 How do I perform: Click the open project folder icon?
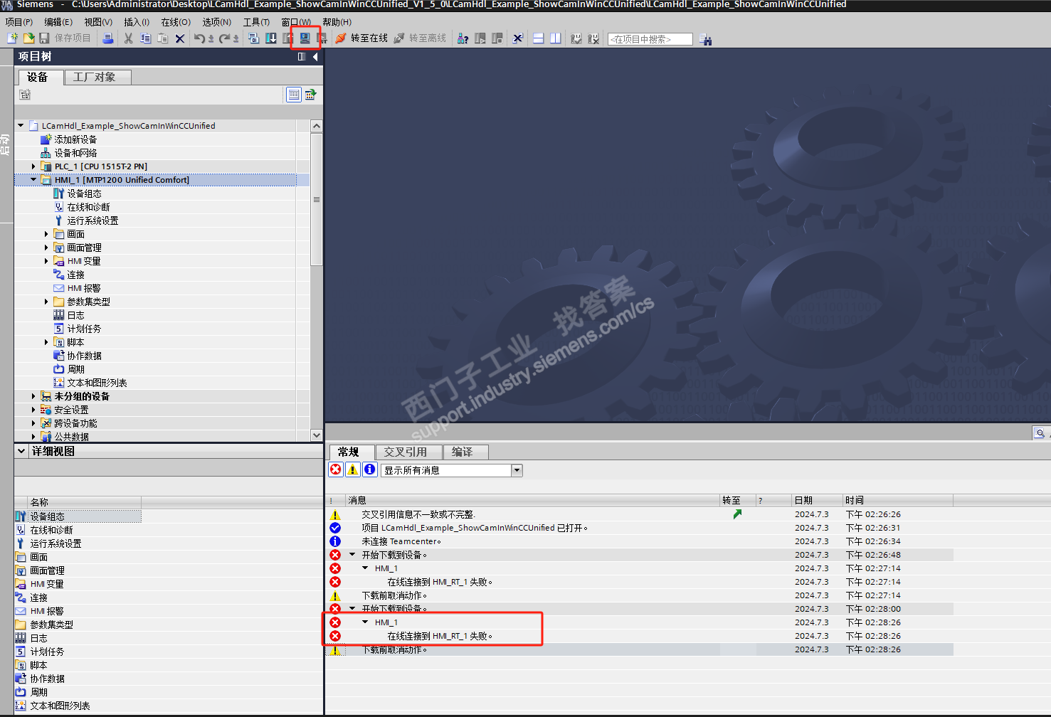[x=28, y=38]
